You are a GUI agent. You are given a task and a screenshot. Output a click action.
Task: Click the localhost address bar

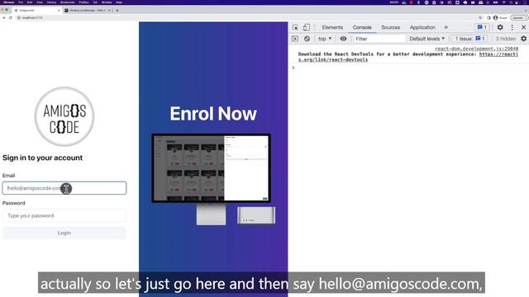coord(246,17)
